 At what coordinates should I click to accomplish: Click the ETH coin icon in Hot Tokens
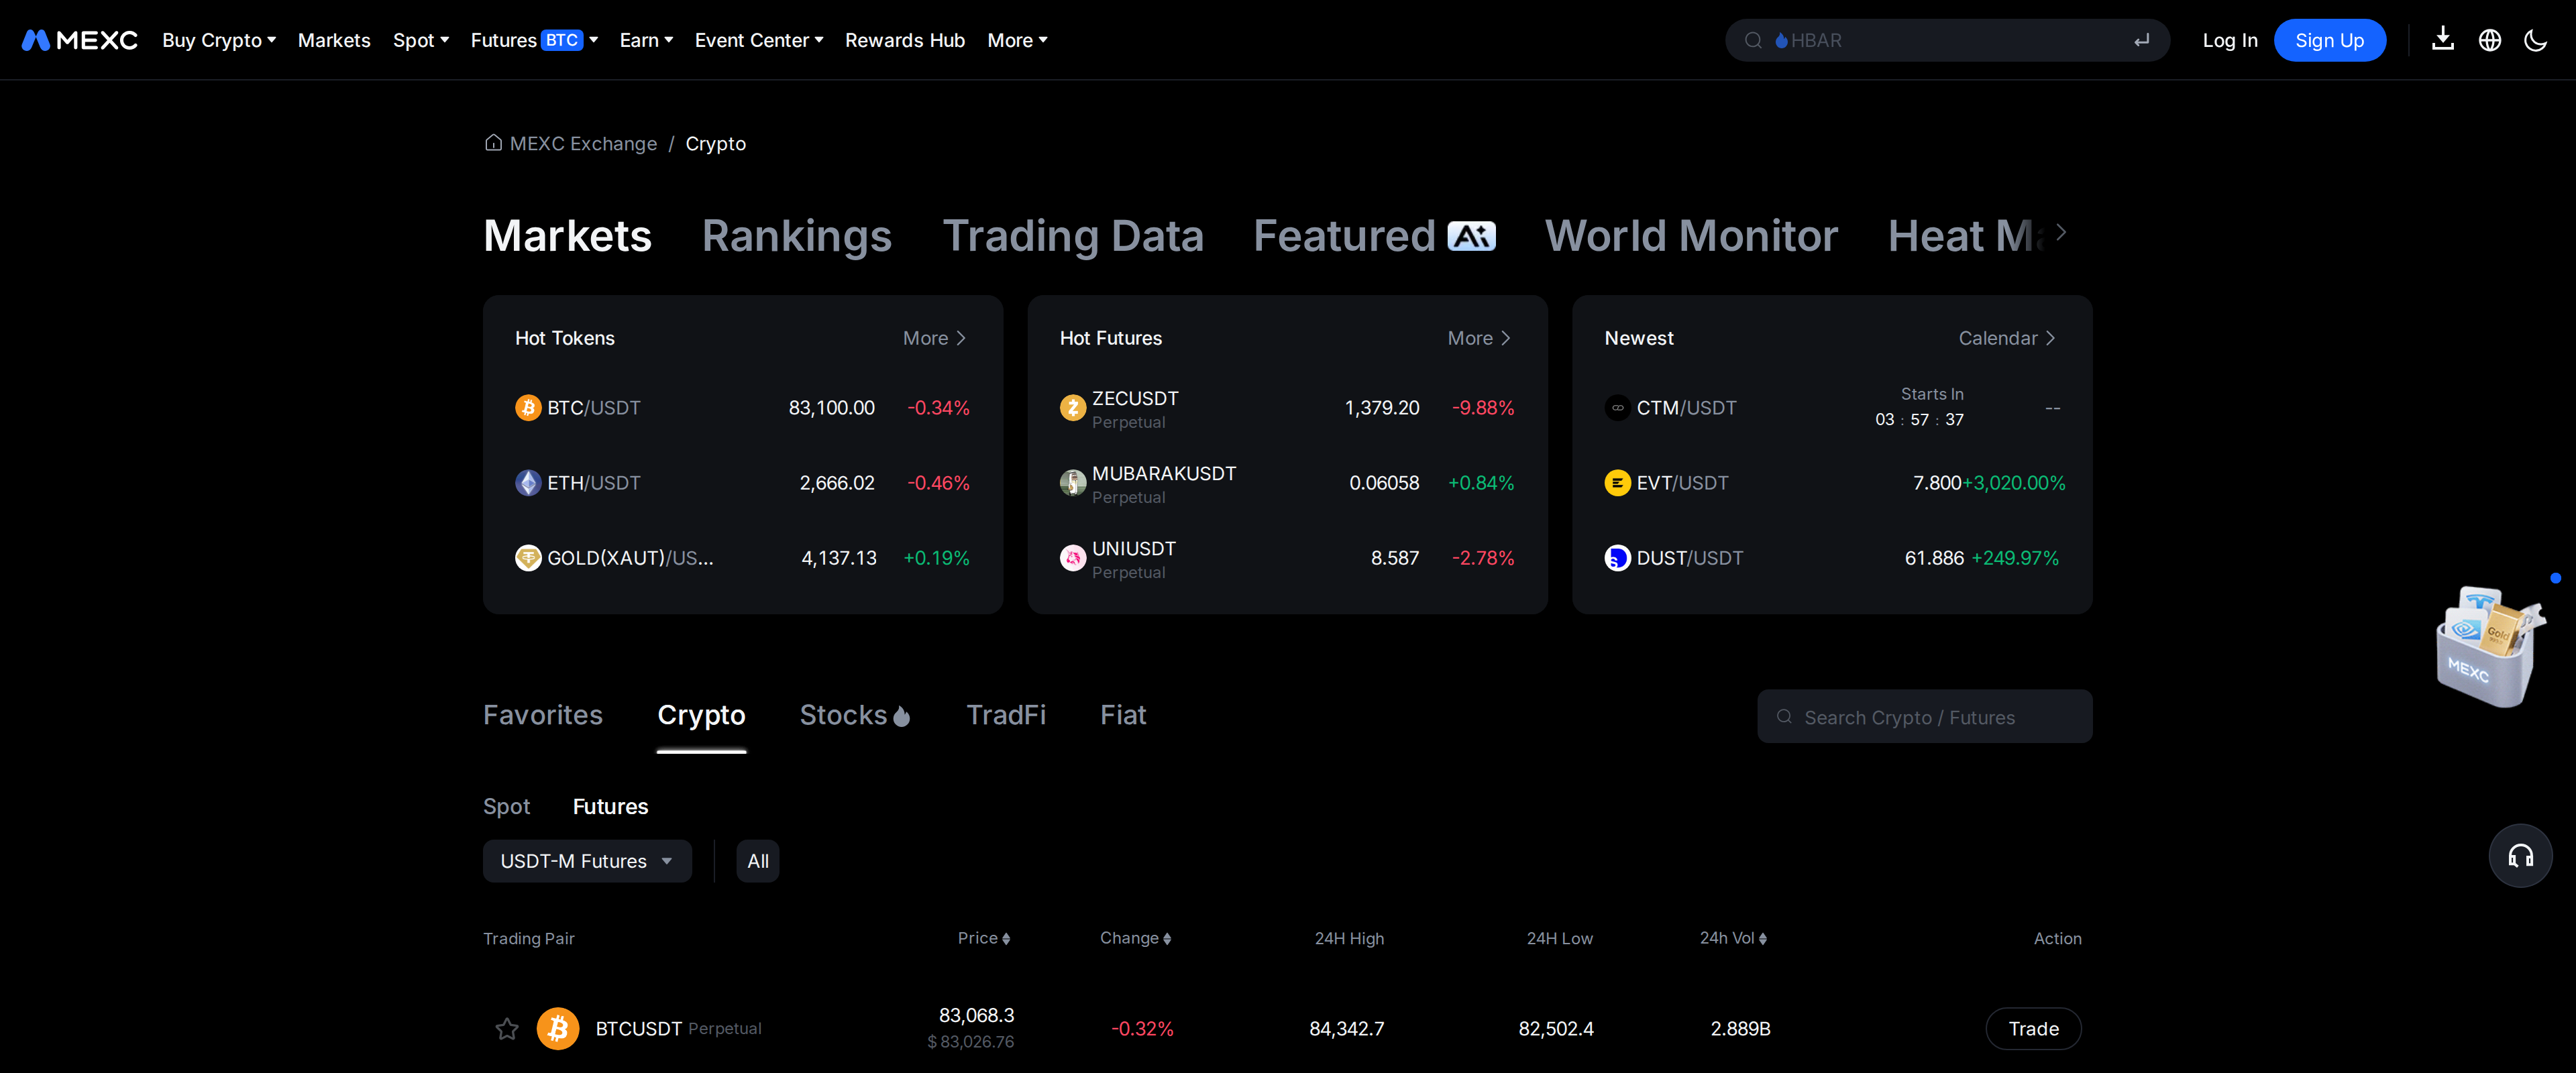[528, 482]
